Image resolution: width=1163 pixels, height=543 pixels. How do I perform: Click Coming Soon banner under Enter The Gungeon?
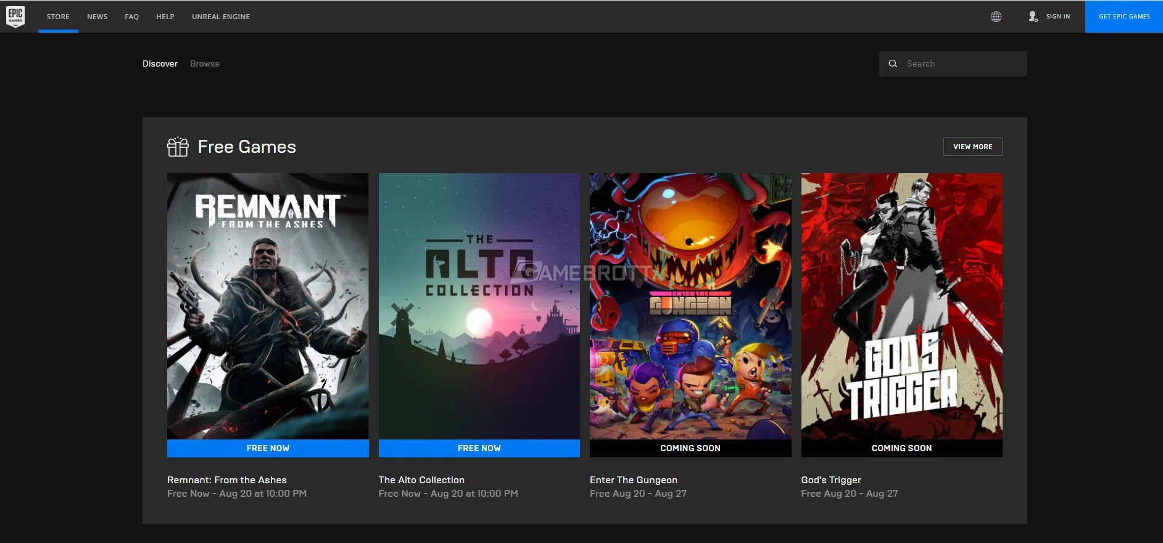[690, 448]
